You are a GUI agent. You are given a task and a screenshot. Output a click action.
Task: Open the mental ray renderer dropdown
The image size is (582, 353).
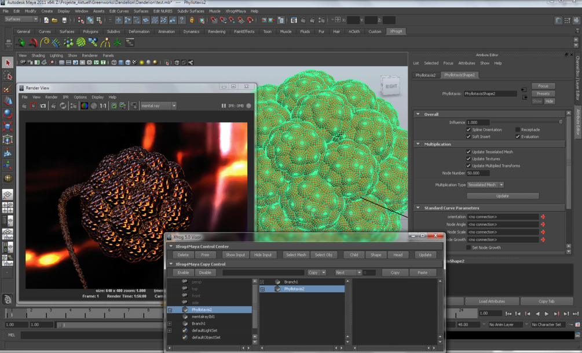point(158,106)
